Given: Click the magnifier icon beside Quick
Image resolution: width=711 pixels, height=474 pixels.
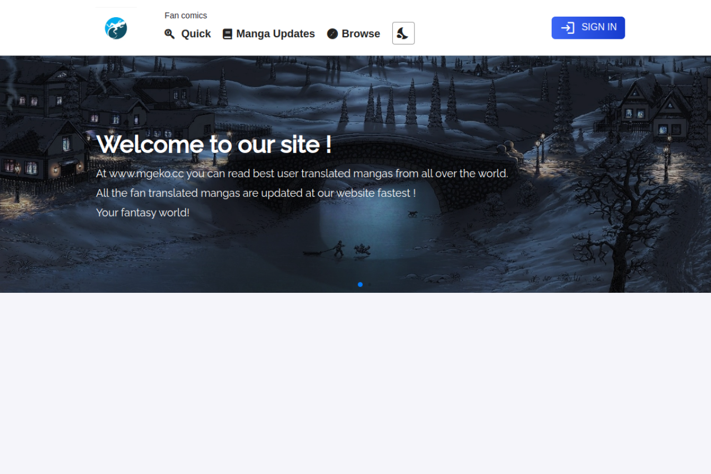Looking at the screenshot, I should point(169,34).
